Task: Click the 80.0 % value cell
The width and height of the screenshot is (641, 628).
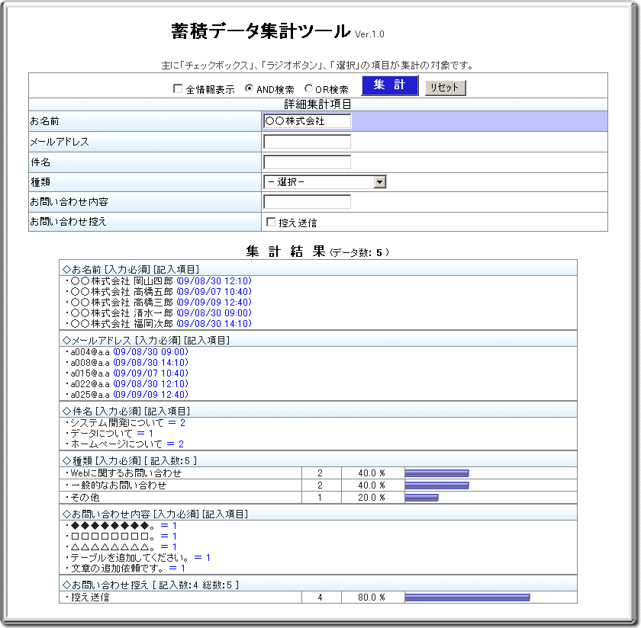Action: [372, 597]
